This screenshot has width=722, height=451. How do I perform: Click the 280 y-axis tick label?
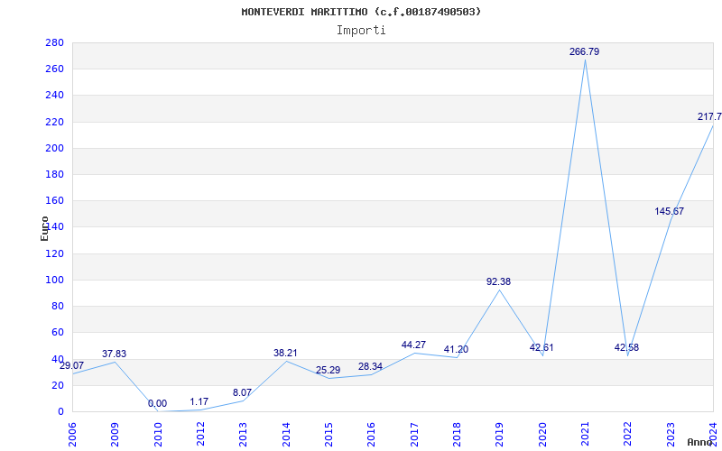pos(54,42)
